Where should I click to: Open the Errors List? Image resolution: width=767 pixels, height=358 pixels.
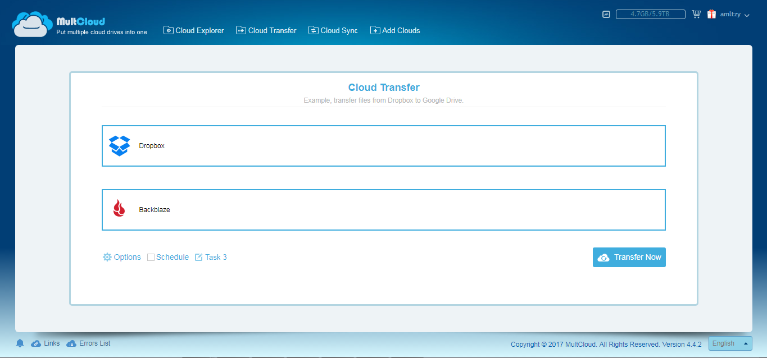tap(88, 343)
